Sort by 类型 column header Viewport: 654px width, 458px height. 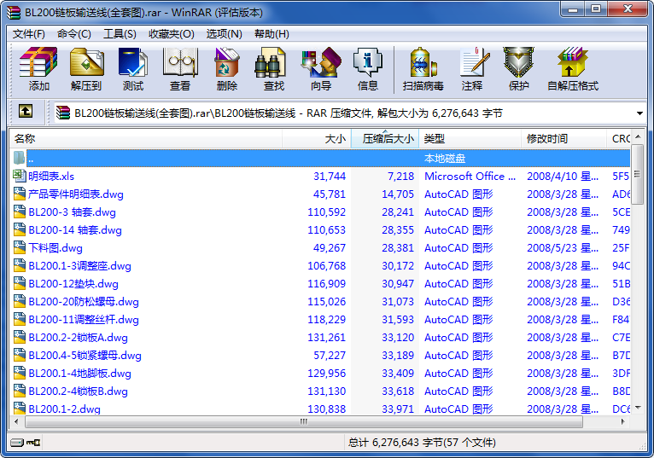[470, 139]
